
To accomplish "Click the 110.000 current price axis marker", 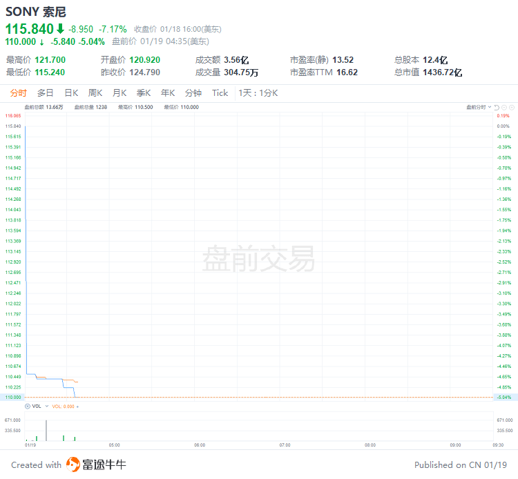I will point(13,398).
